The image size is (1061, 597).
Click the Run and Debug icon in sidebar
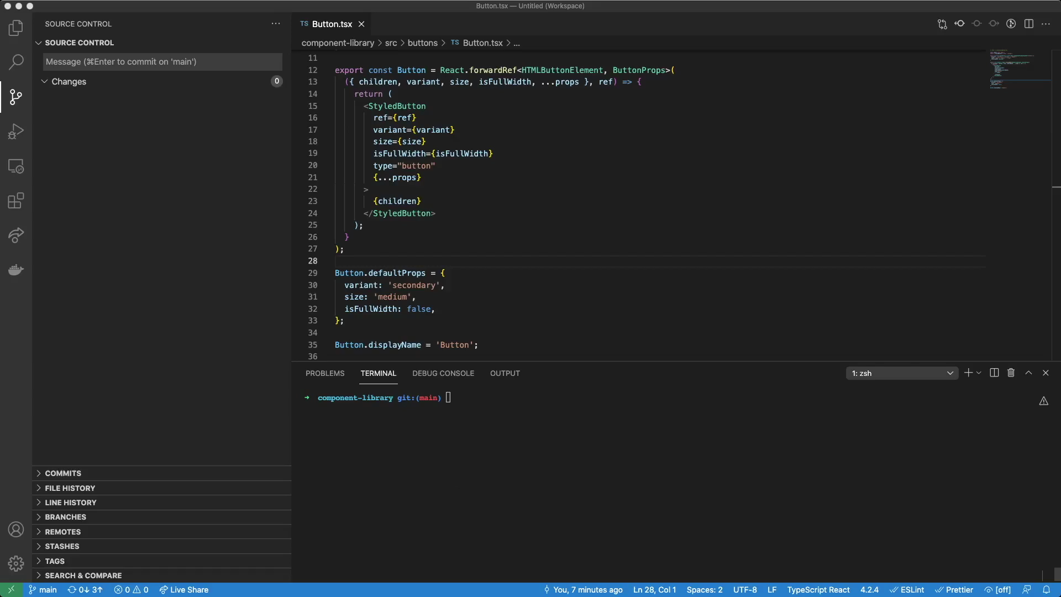16,132
